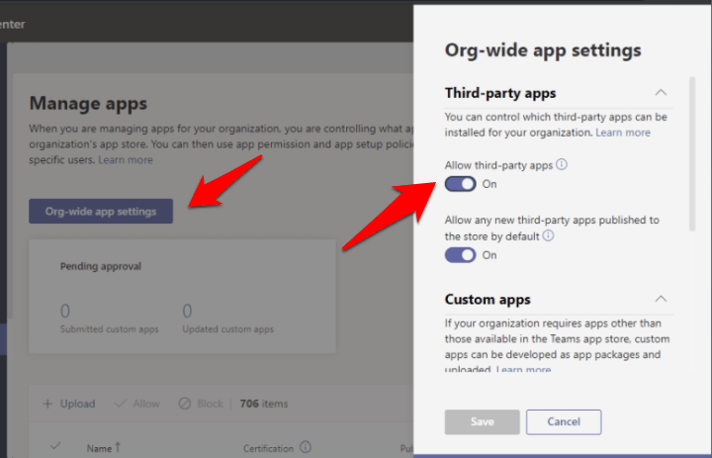Image resolution: width=712 pixels, height=458 pixels.
Task: Click the Cancel button
Action: click(x=564, y=421)
